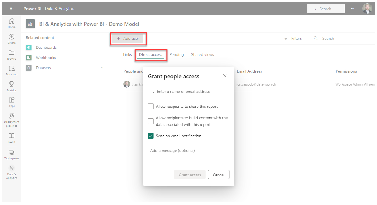377x205 pixels.
Task: Go to Home in the sidebar
Action: (12, 22)
